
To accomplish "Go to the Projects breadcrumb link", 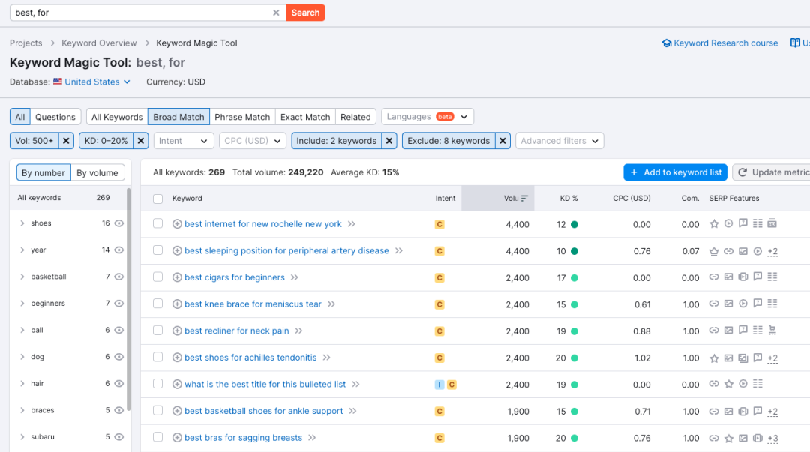I will tap(25, 43).
